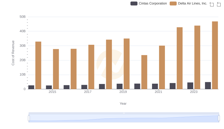This screenshot has height=129, width=224.
Task: Select Delta Air Lines 2014 bar
Action: click(x=38, y=65)
